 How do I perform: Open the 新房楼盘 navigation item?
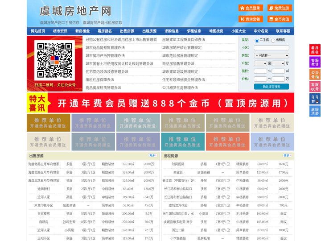click(x=82, y=31)
